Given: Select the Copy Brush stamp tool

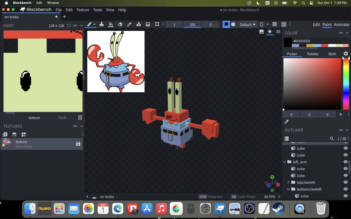Looking at the screenshot, I should (x=101, y=24).
